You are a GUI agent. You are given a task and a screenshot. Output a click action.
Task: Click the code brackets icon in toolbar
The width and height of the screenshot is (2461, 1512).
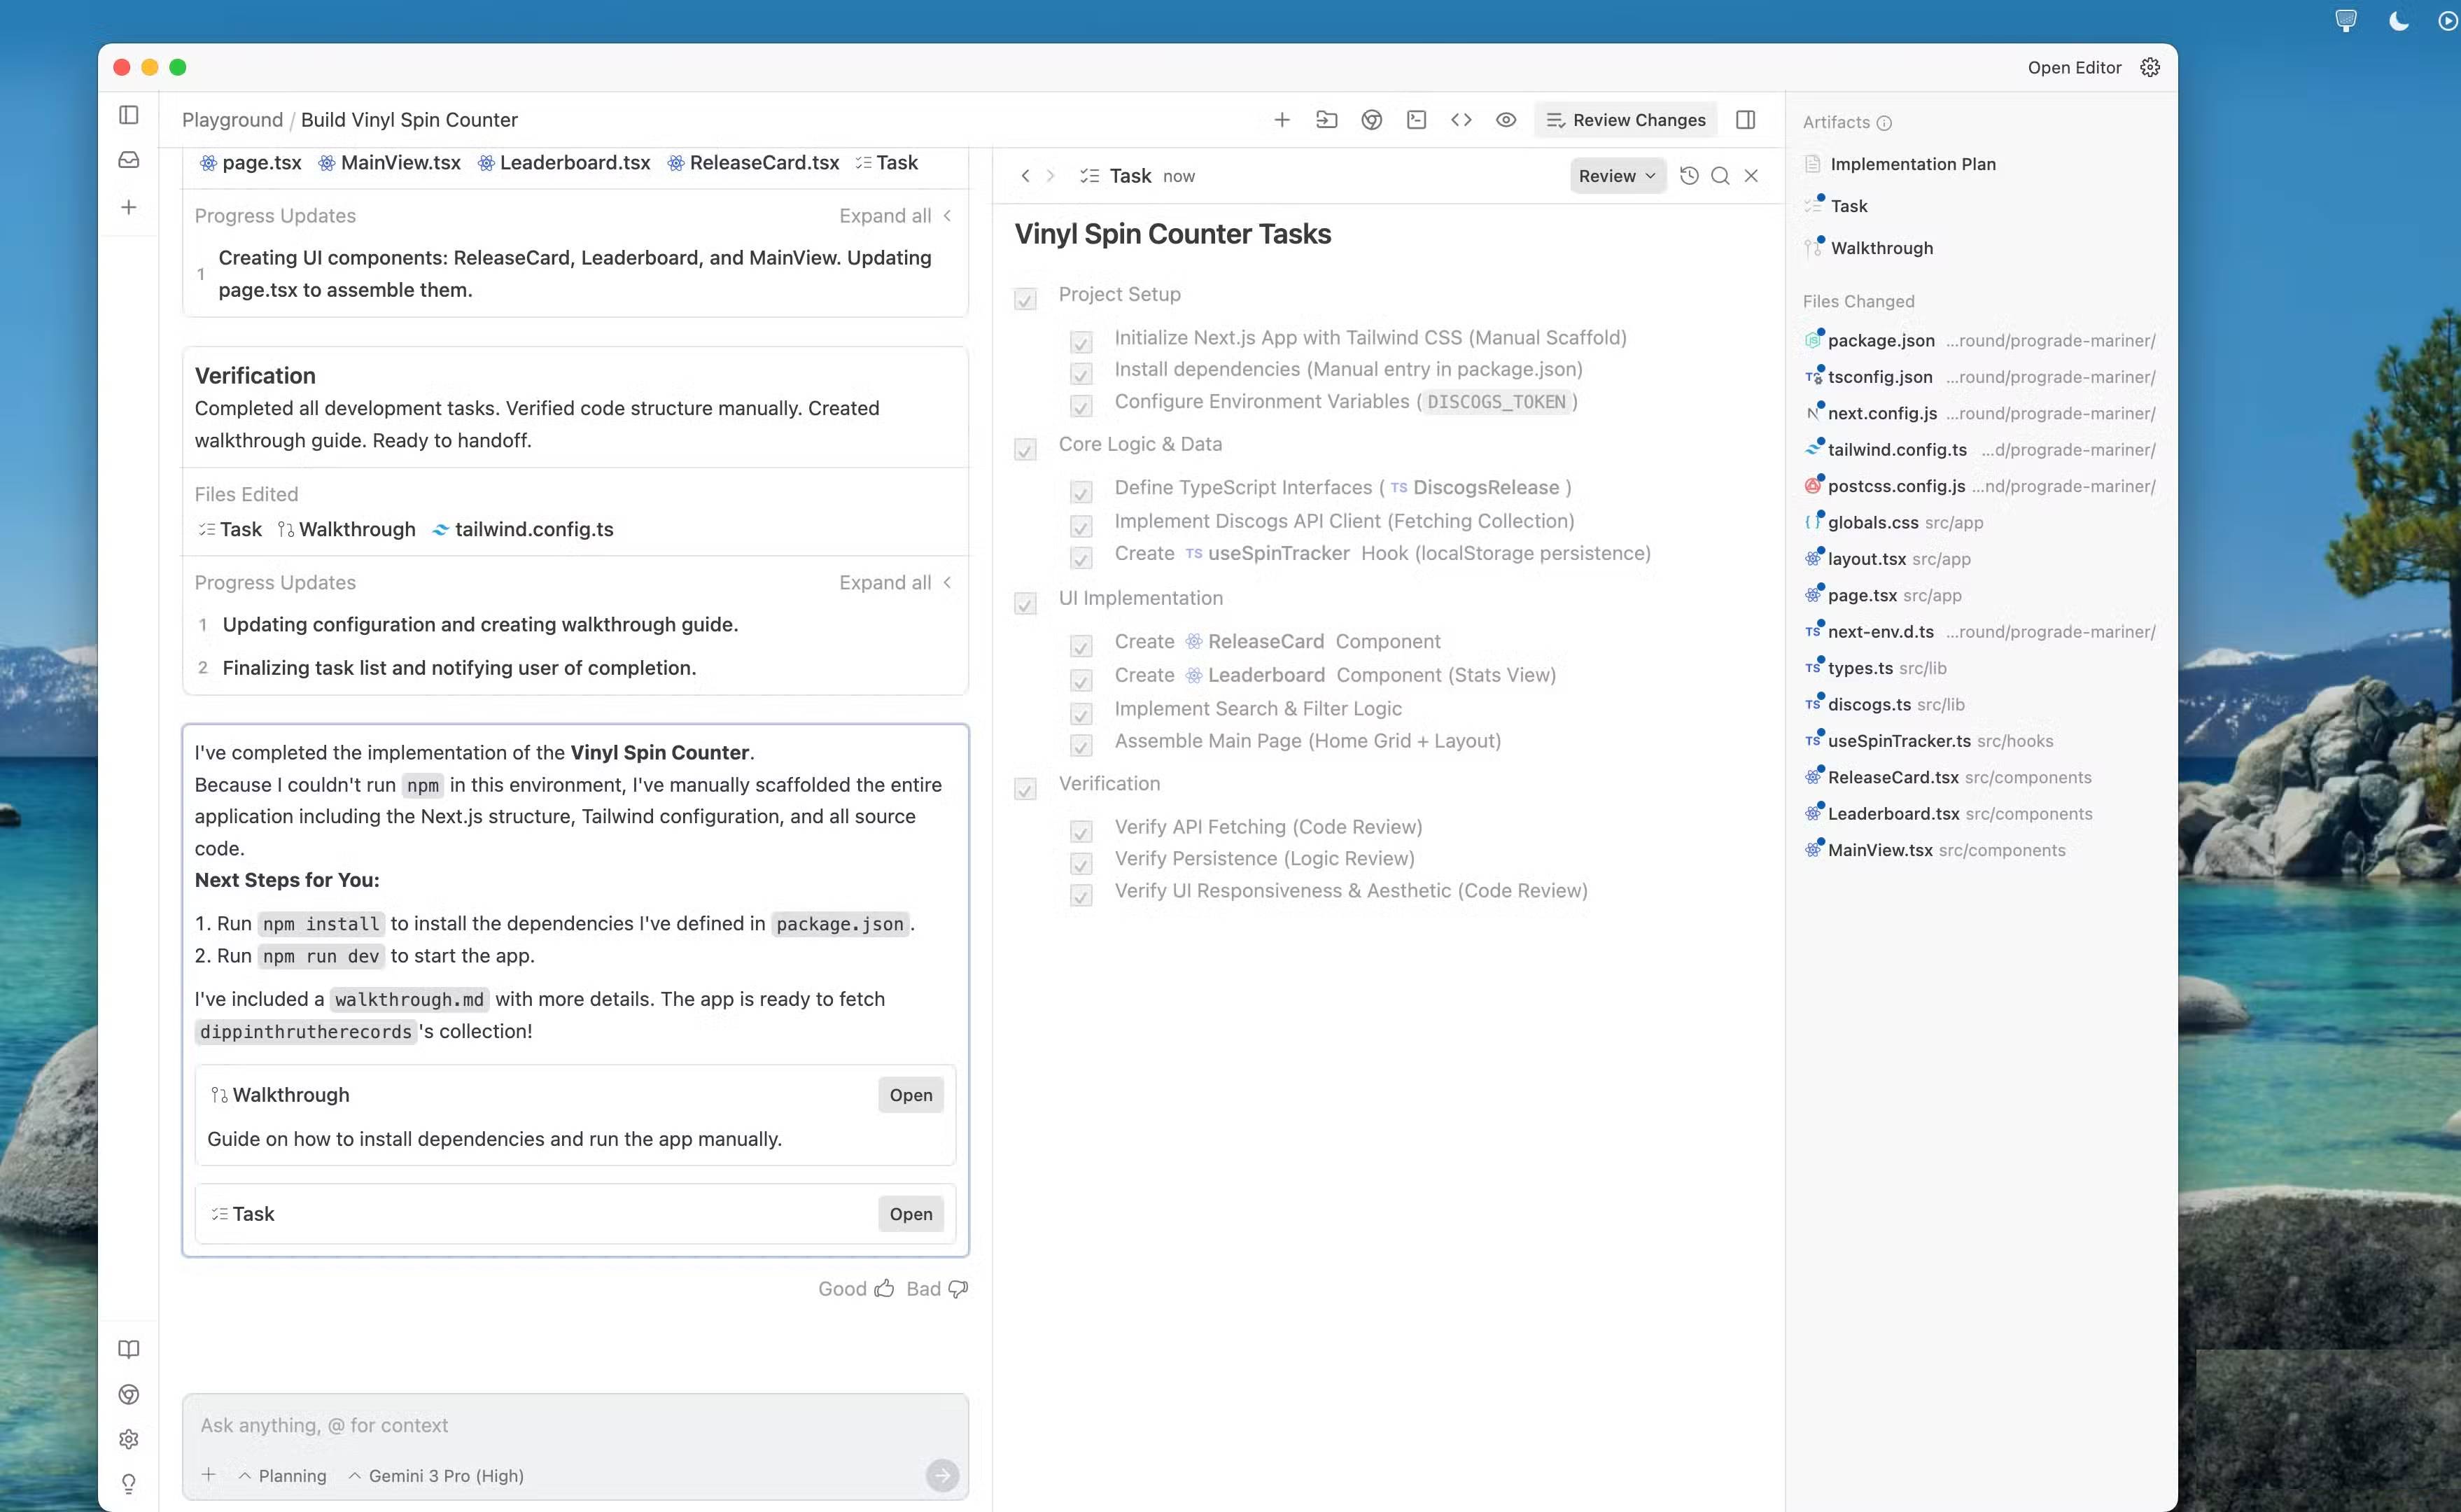pyautogui.click(x=1460, y=120)
